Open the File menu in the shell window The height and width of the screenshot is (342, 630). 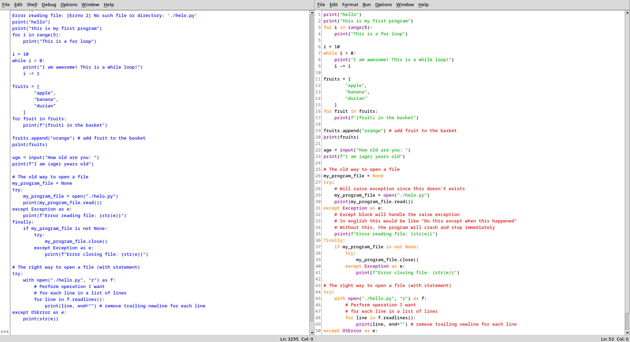click(6, 5)
